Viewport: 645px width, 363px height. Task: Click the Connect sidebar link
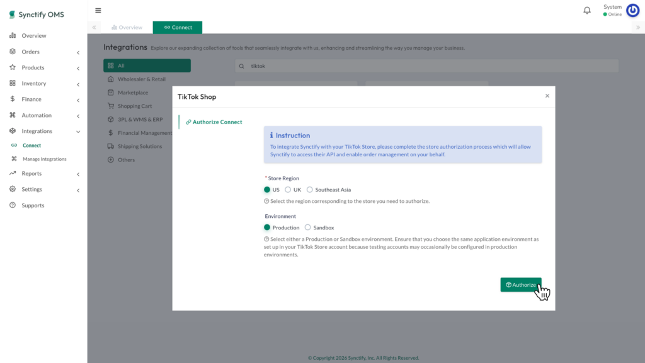click(x=31, y=146)
